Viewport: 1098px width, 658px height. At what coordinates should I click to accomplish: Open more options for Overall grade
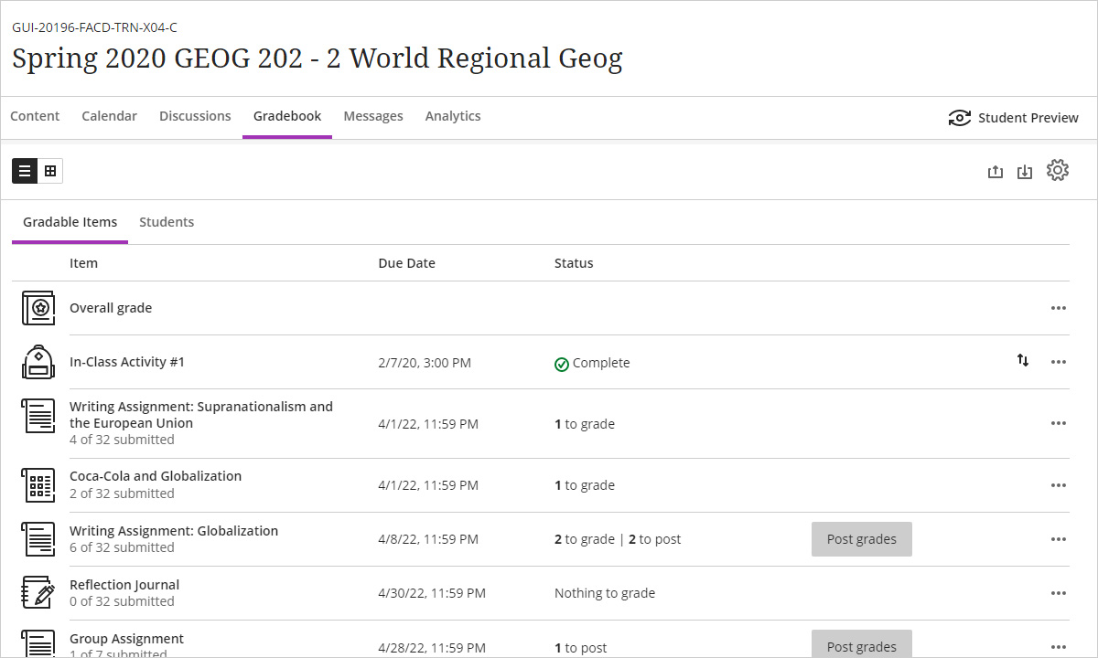click(1059, 308)
